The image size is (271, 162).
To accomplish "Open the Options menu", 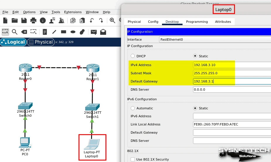I will point(29,12).
